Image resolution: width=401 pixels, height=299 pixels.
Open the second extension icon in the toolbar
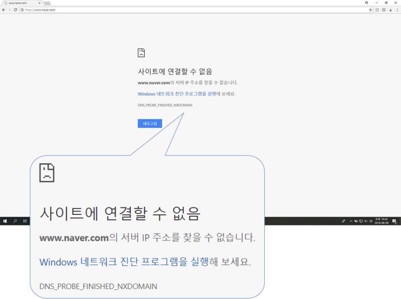[x=384, y=10]
